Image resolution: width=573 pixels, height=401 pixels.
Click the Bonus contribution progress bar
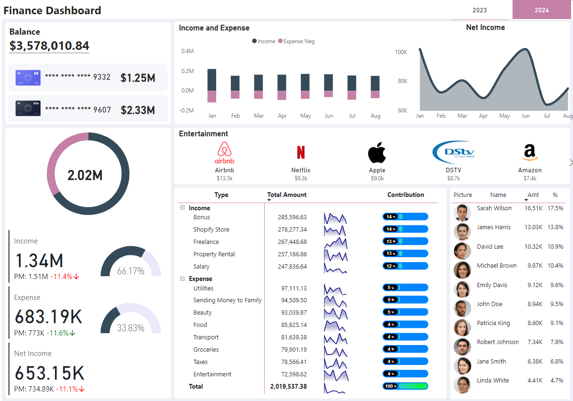(405, 217)
